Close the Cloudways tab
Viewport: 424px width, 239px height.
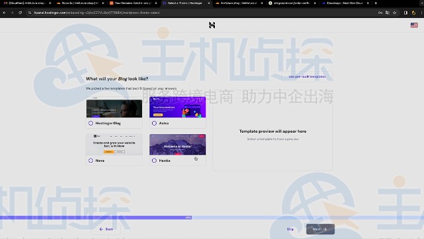tap(368, 3)
